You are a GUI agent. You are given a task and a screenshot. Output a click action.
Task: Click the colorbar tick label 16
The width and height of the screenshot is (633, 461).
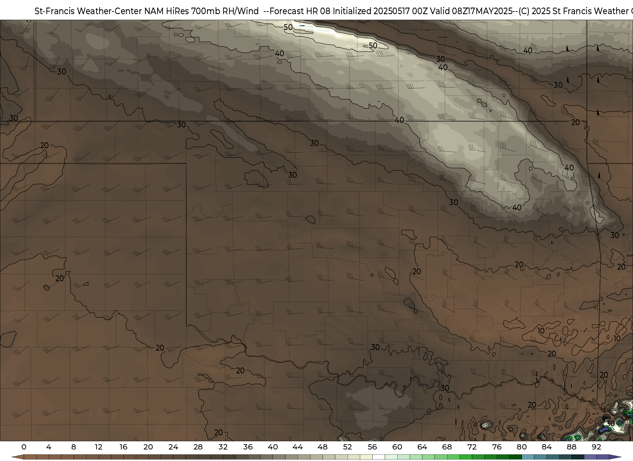(x=123, y=447)
